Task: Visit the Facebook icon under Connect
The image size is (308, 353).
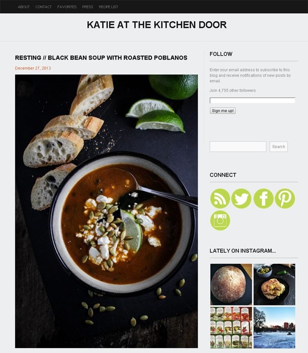Action: 263,198
